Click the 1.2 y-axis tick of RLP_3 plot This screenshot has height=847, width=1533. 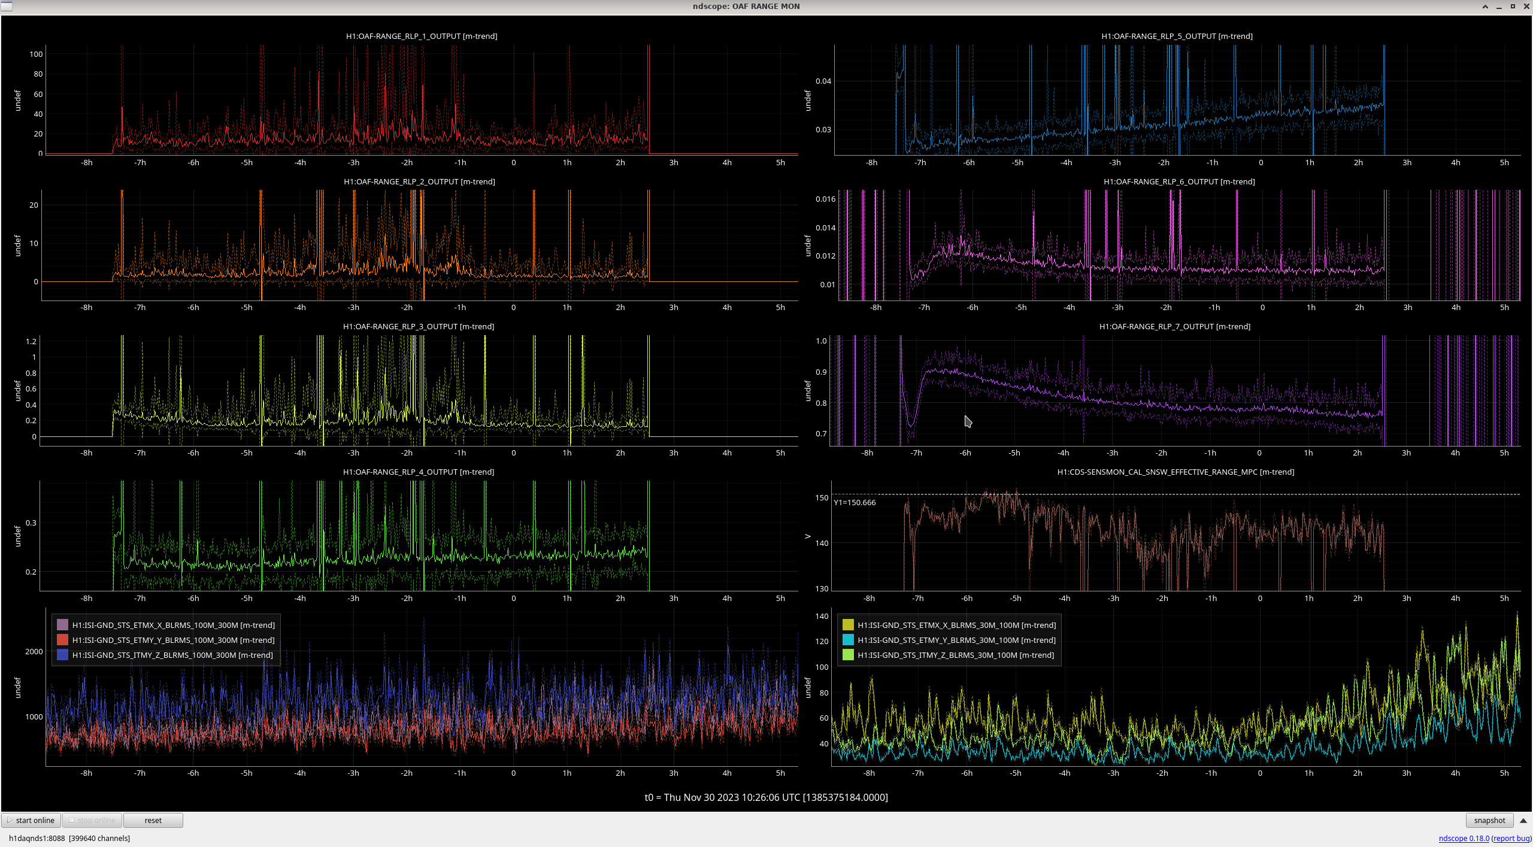(31, 341)
